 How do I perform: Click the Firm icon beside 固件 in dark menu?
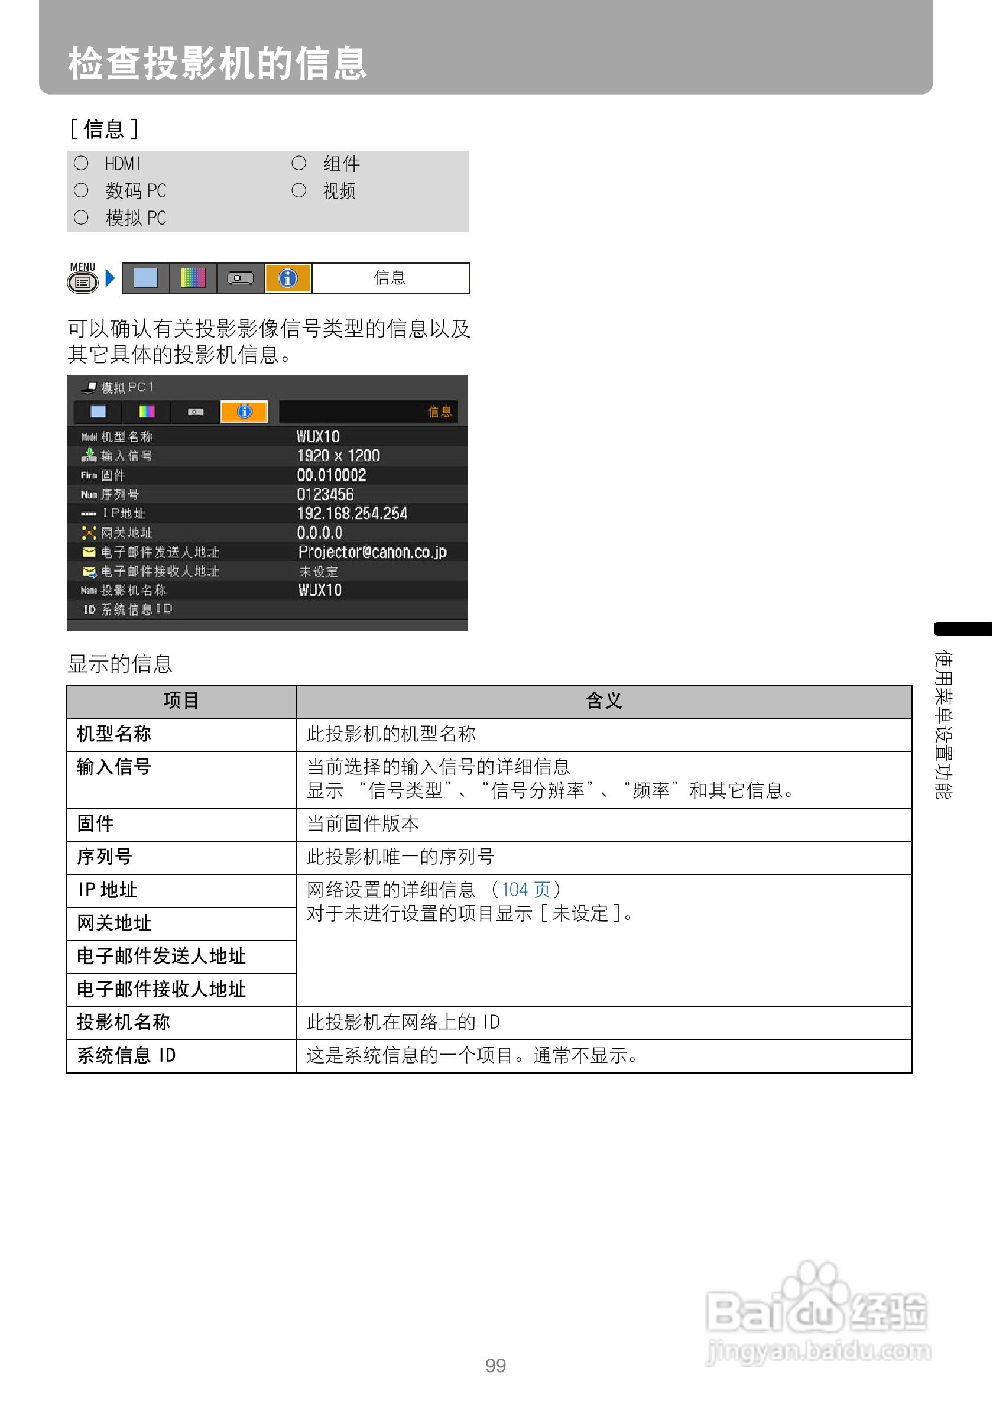tap(89, 475)
